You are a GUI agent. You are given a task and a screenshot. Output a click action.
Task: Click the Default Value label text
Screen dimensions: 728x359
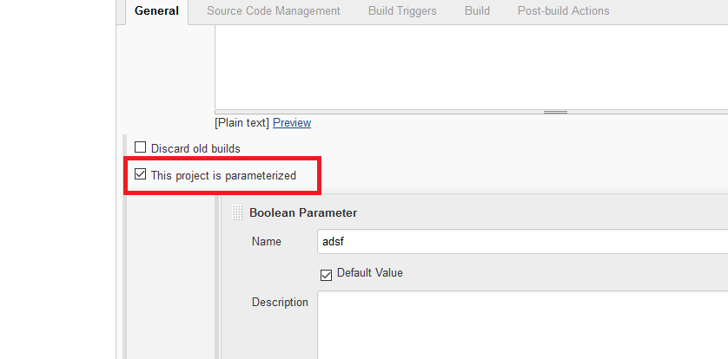(x=370, y=273)
